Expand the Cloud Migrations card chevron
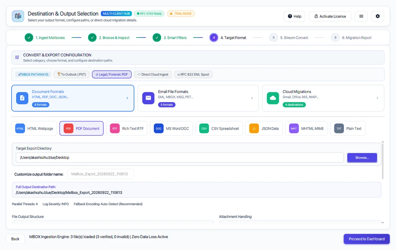Viewport: 396px width, 250px height. tap(377, 98)
